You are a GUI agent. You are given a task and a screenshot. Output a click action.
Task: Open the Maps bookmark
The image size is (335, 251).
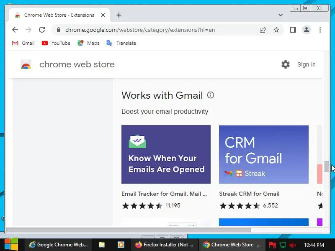pyautogui.click(x=88, y=43)
